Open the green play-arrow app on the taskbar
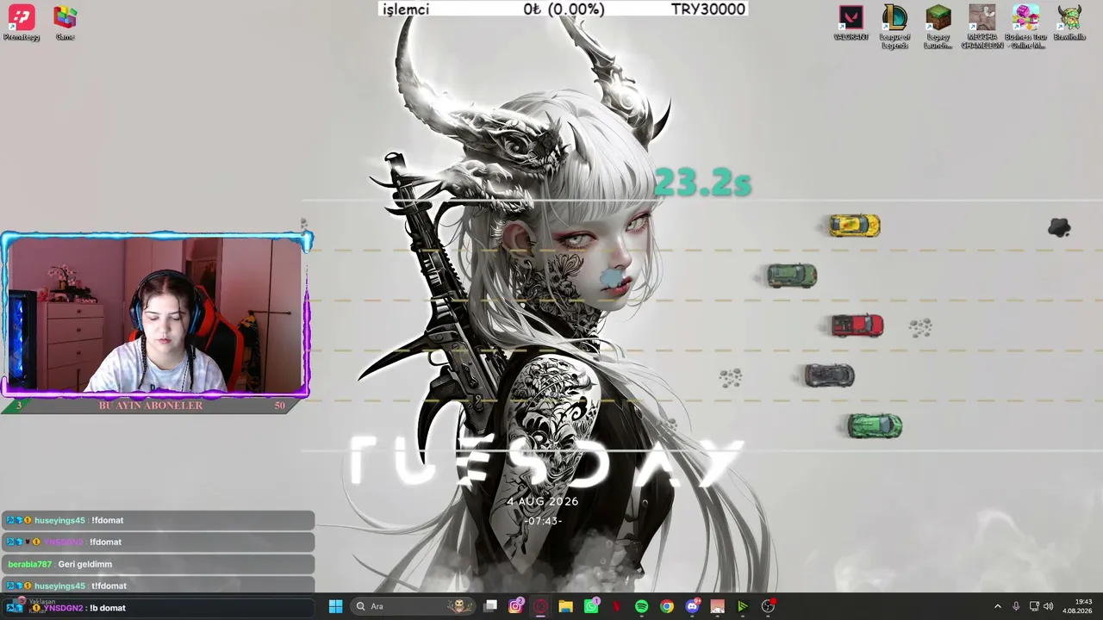Viewport: 1103px width, 620px height. [x=742, y=606]
